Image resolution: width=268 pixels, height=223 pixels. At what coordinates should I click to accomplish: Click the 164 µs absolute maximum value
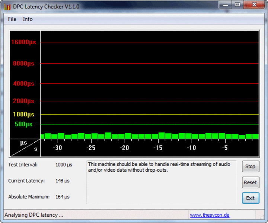coord(63,197)
